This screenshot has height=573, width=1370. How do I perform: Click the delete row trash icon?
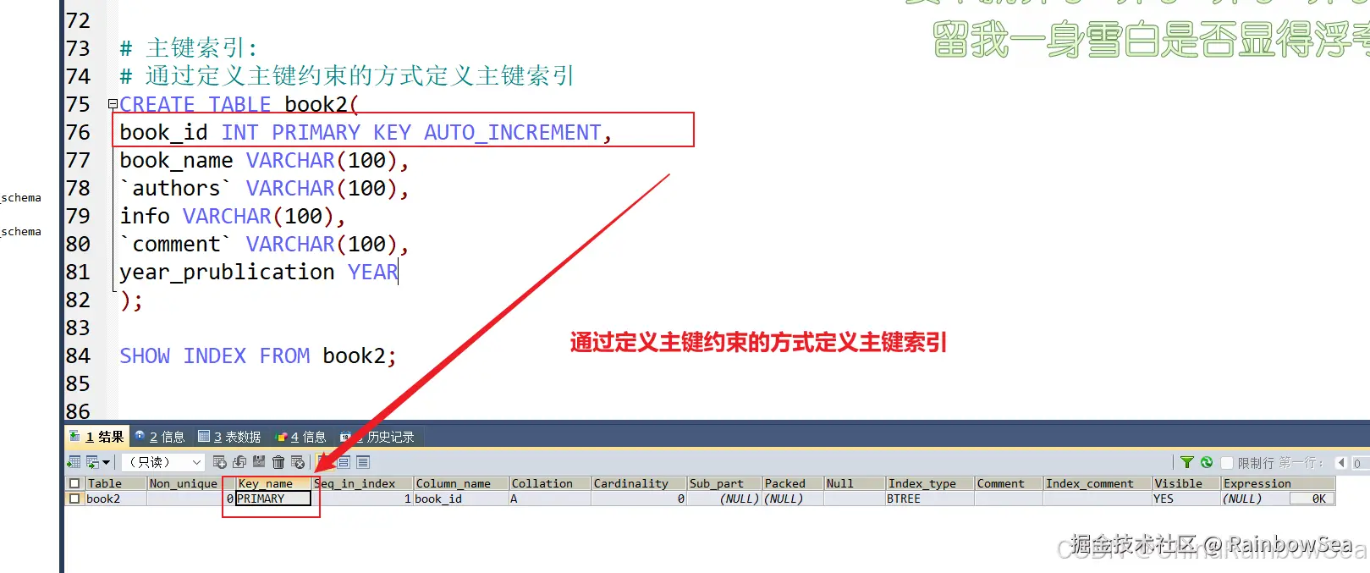(278, 462)
